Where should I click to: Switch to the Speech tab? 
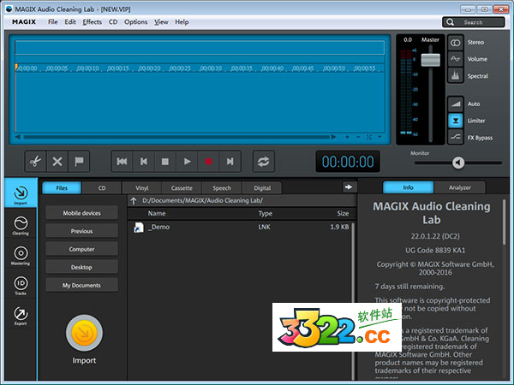(x=222, y=188)
